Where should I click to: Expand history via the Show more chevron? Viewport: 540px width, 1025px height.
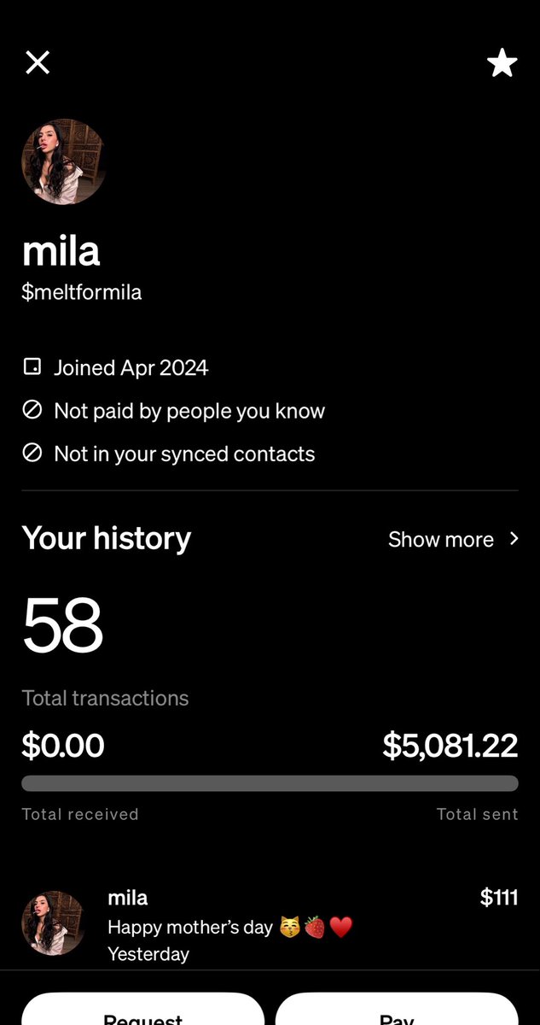coord(514,538)
